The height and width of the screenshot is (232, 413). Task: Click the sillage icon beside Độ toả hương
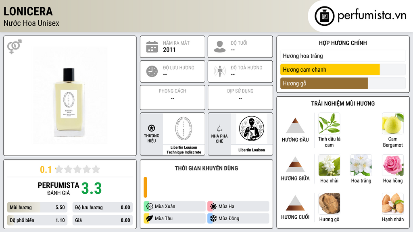220,71
